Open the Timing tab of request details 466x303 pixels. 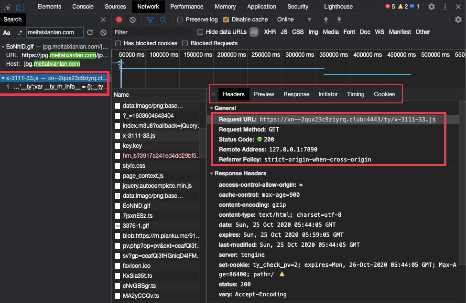(356, 94)
